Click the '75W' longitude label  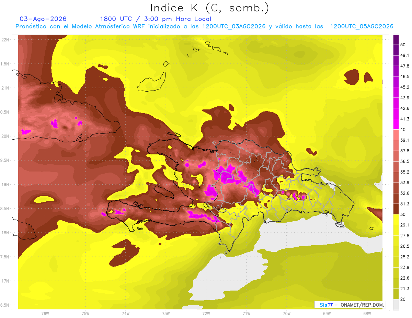[85, 314]
